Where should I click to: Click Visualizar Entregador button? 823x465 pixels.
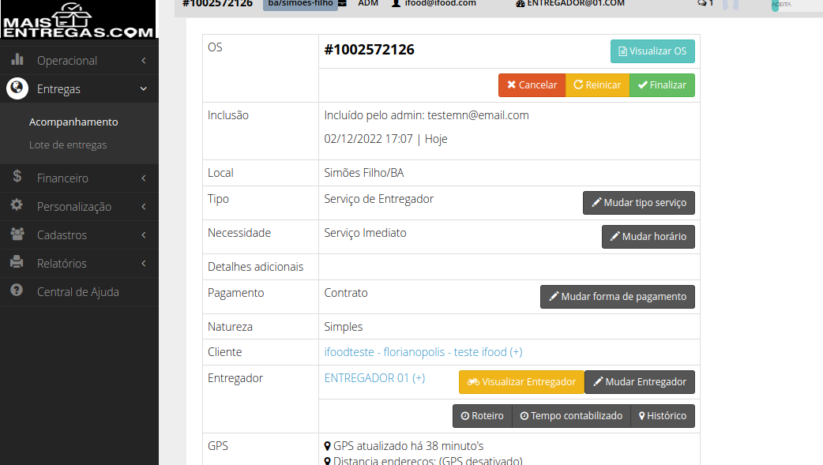pos(521,382)
